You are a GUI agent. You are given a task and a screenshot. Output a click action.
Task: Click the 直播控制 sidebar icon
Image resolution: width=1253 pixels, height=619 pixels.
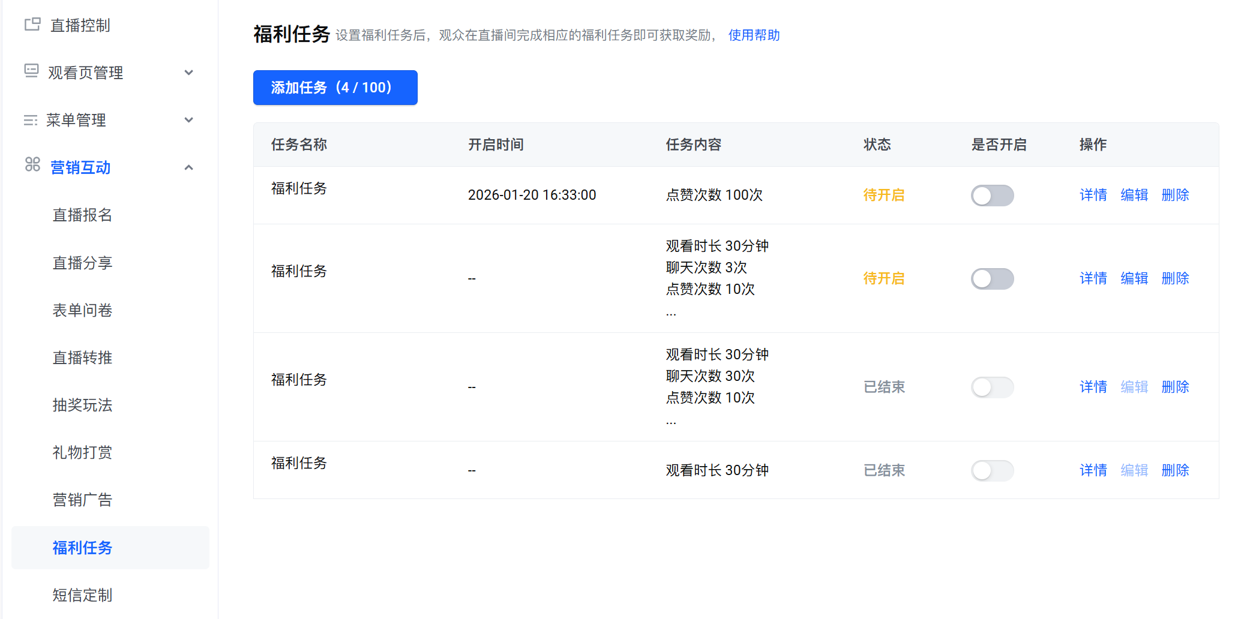click(x=32, y=25)
